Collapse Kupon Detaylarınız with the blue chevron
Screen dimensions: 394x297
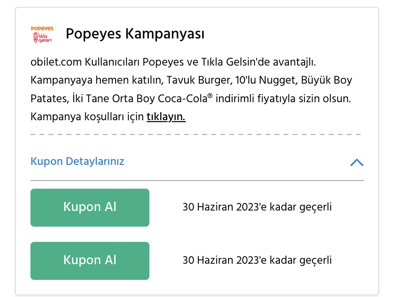click(x=357, y=163)
